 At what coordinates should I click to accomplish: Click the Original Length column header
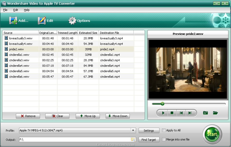[48, 33]
